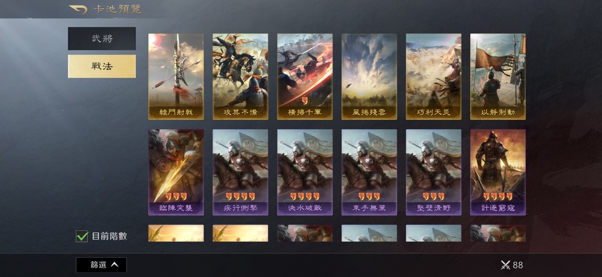Select the 橫掃千軍 tactic card
The image size is (602, 277).
305,76
